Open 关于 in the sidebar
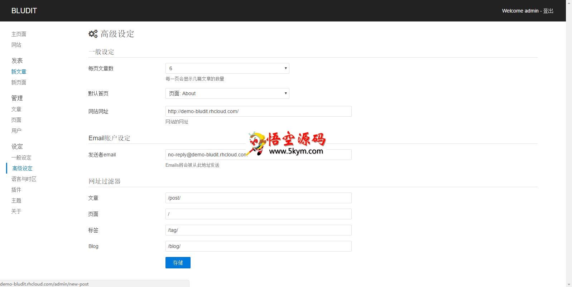The height and width of the screenshot is (287, 572). (16, 211)
